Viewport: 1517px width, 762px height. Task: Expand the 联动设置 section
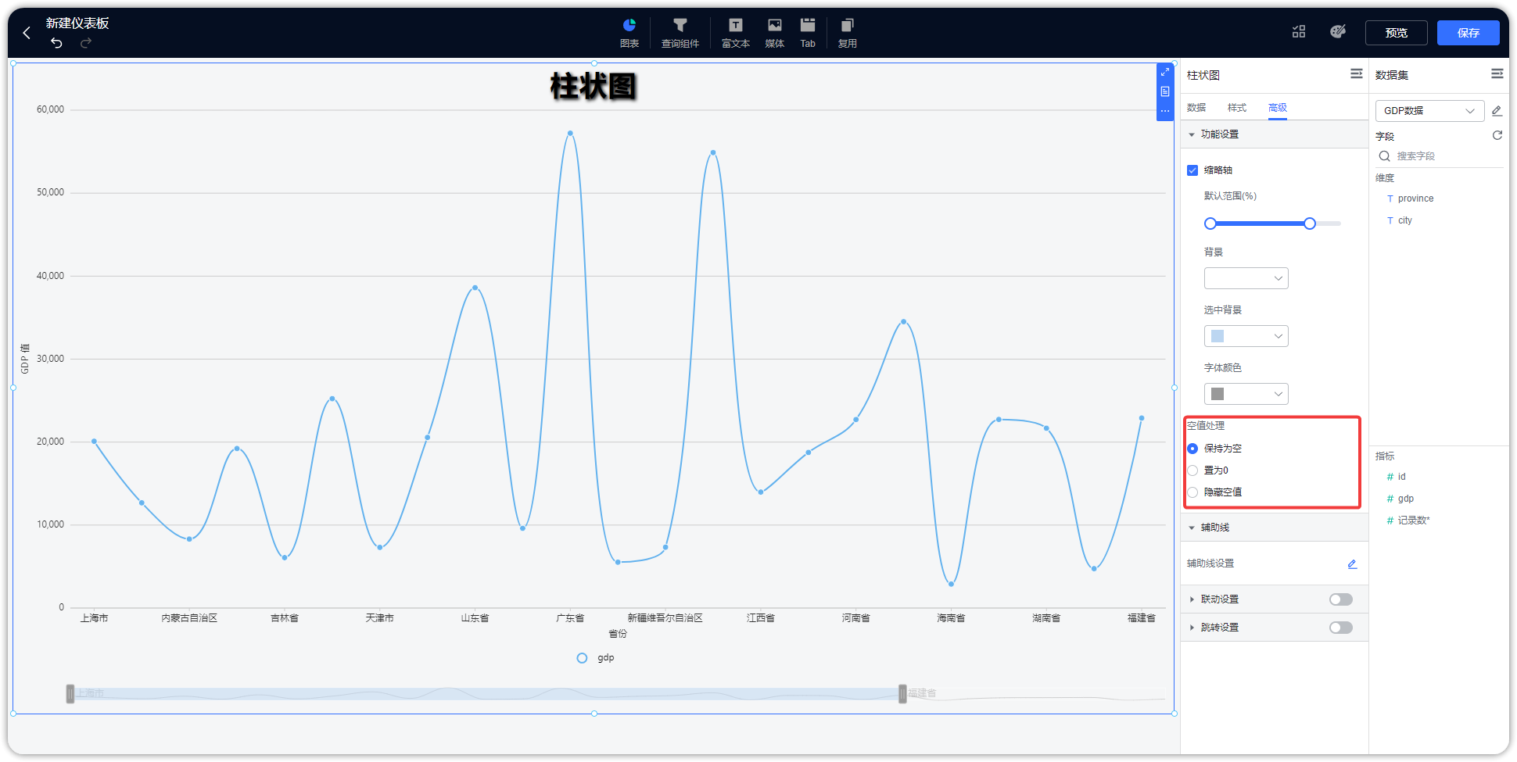tap(1192, 599)
